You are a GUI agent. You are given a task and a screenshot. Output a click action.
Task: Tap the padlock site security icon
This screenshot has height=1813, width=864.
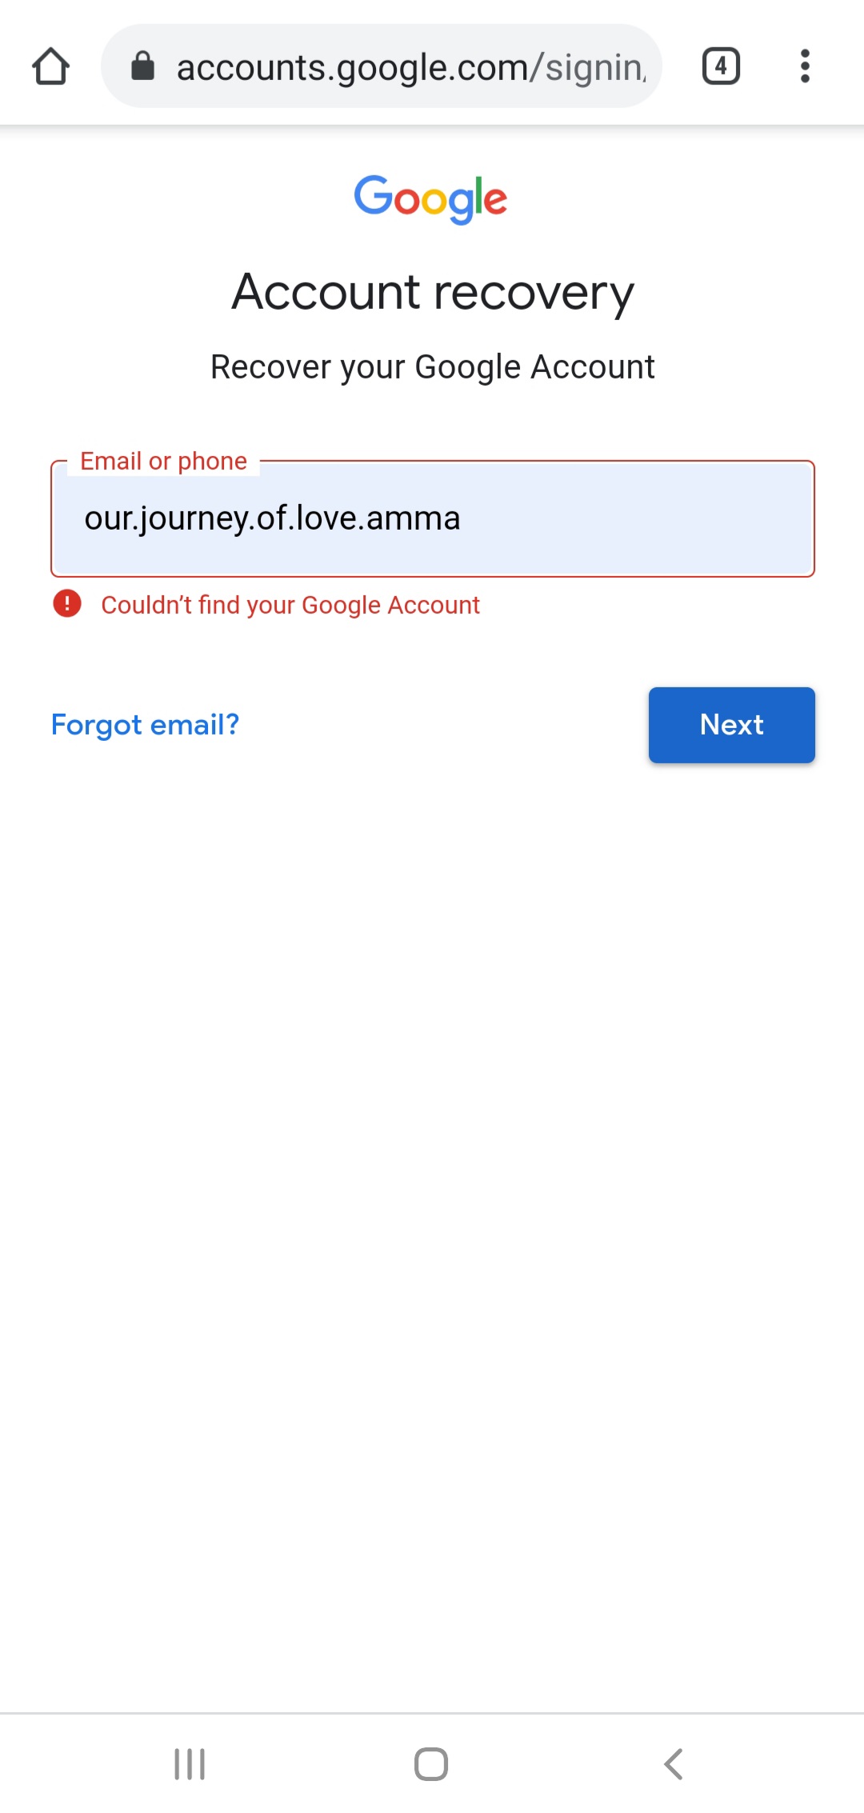point(142,66)
